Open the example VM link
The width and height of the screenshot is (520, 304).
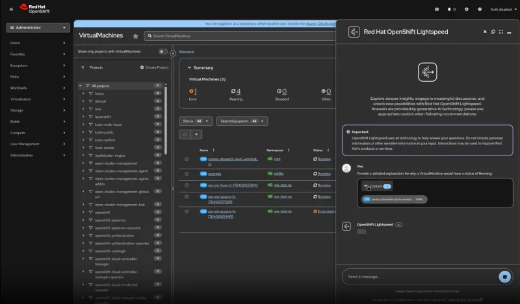click(214, 174)
